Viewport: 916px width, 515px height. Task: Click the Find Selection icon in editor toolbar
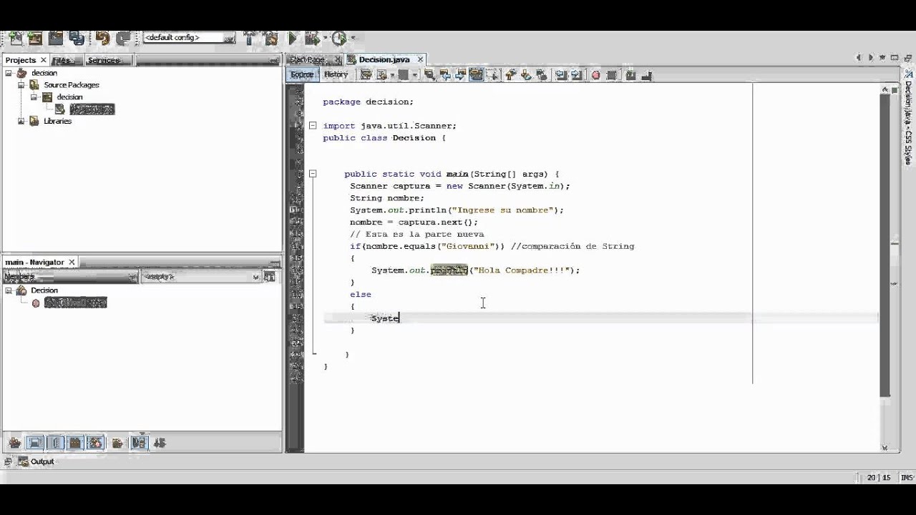[429, 74]
